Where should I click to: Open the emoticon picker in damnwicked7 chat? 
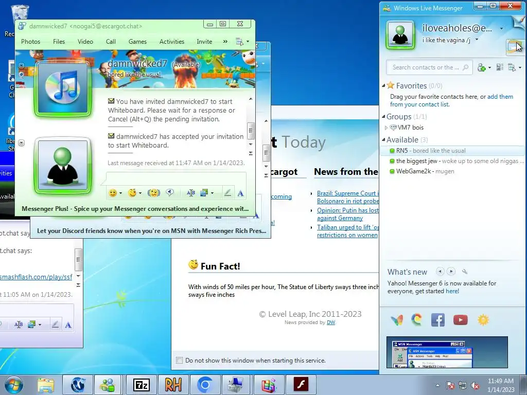(x=113, y=193)
